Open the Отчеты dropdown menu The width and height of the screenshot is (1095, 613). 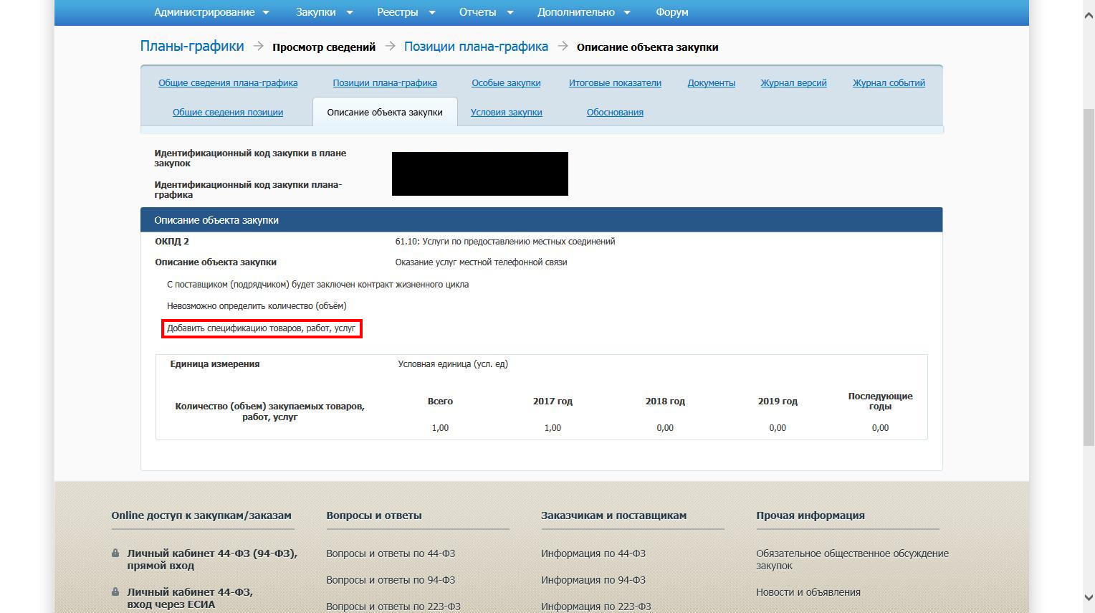(487, 12)
